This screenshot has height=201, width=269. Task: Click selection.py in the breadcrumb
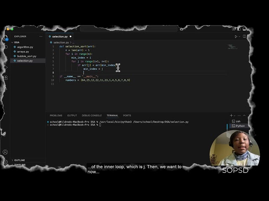61,42
